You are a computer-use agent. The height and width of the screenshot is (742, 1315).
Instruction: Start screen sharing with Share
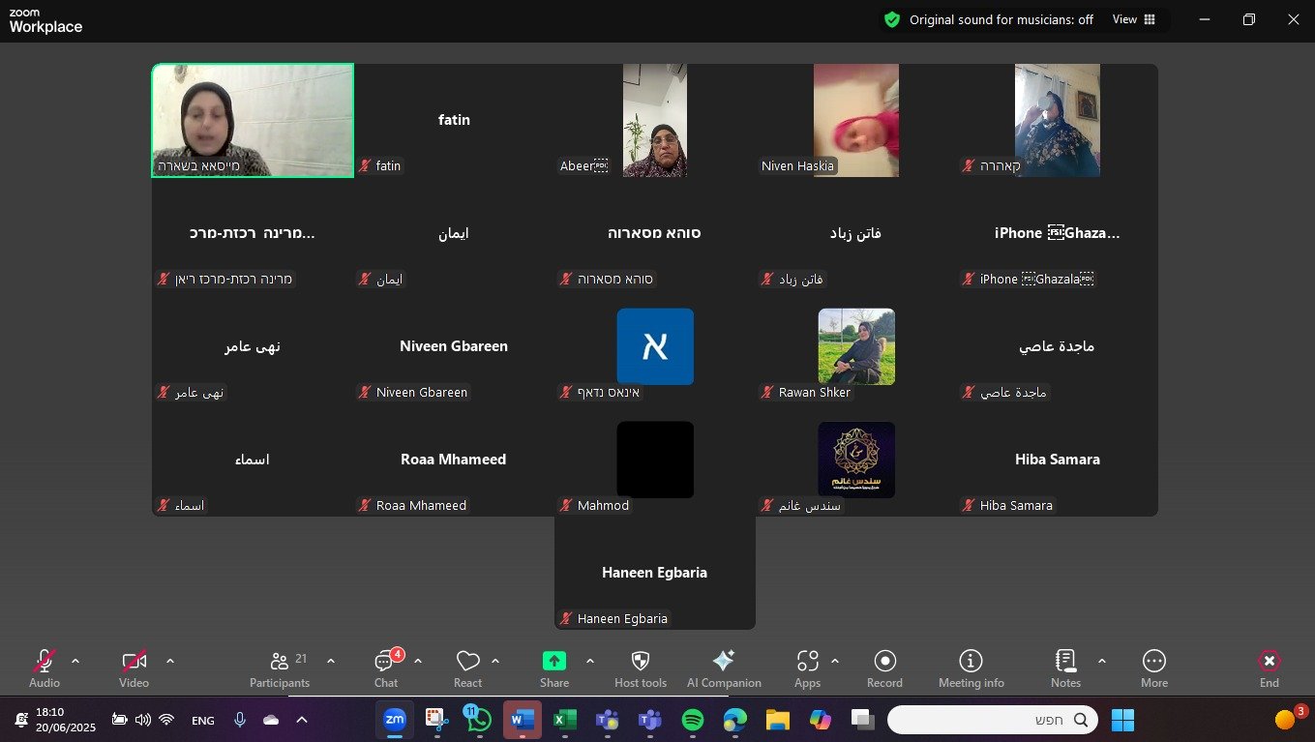pos(553,668)
